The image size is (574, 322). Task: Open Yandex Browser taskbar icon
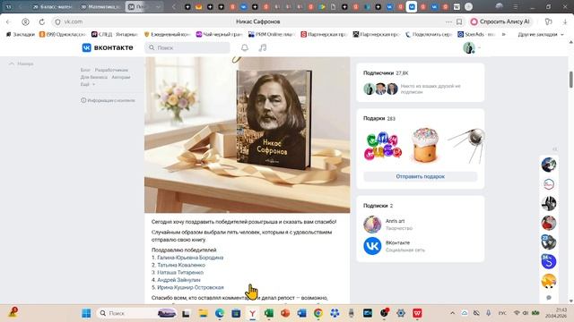click(252, 313)
